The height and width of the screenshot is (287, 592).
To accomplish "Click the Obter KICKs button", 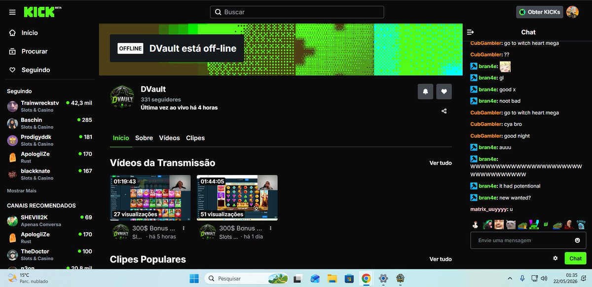I will [x=540, y=12].
